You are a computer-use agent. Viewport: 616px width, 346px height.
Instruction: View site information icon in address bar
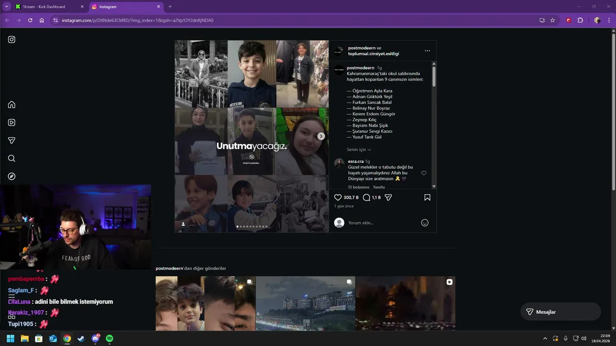pos(55,20)
